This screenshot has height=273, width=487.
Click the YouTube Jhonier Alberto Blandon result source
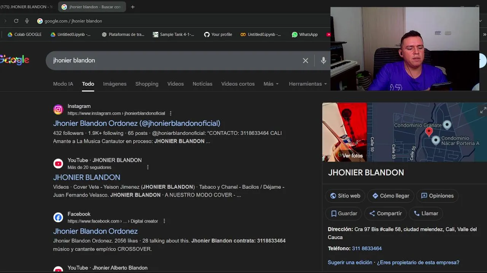click(107, 268)
